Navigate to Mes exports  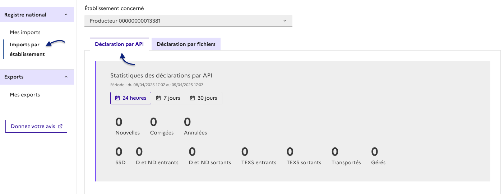coord(25,95)
